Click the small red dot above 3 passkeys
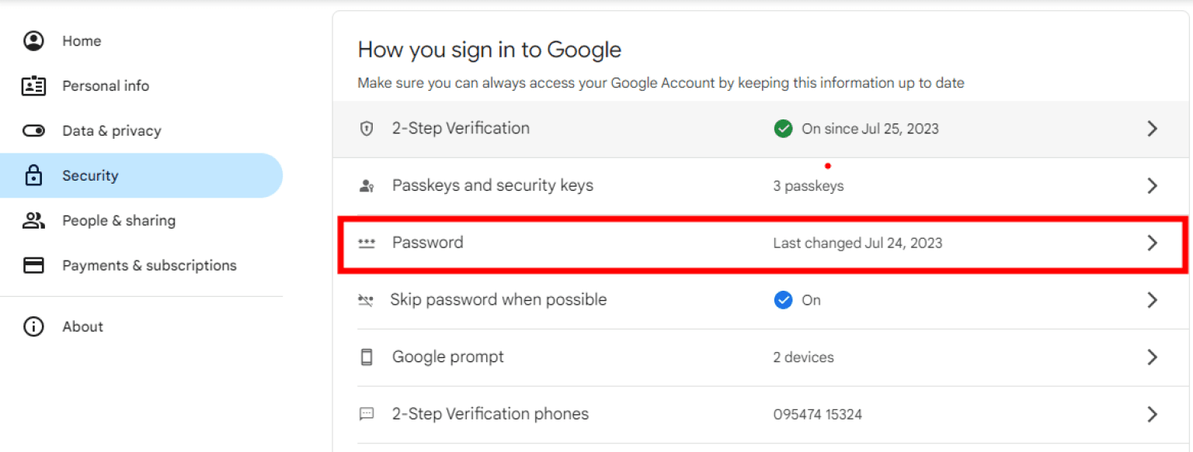Viewport: 1193px width, 452px height. (x=828, y=165)
